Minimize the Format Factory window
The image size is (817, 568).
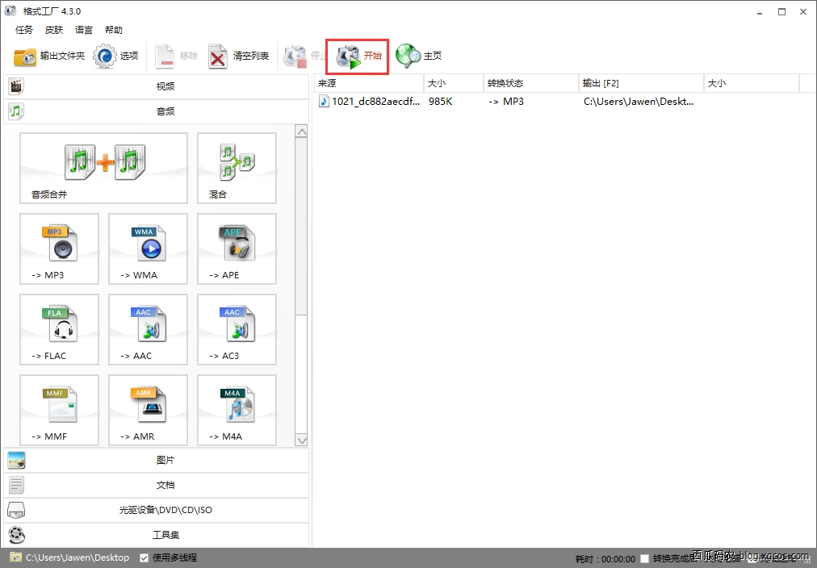click(x=760, y=12)
